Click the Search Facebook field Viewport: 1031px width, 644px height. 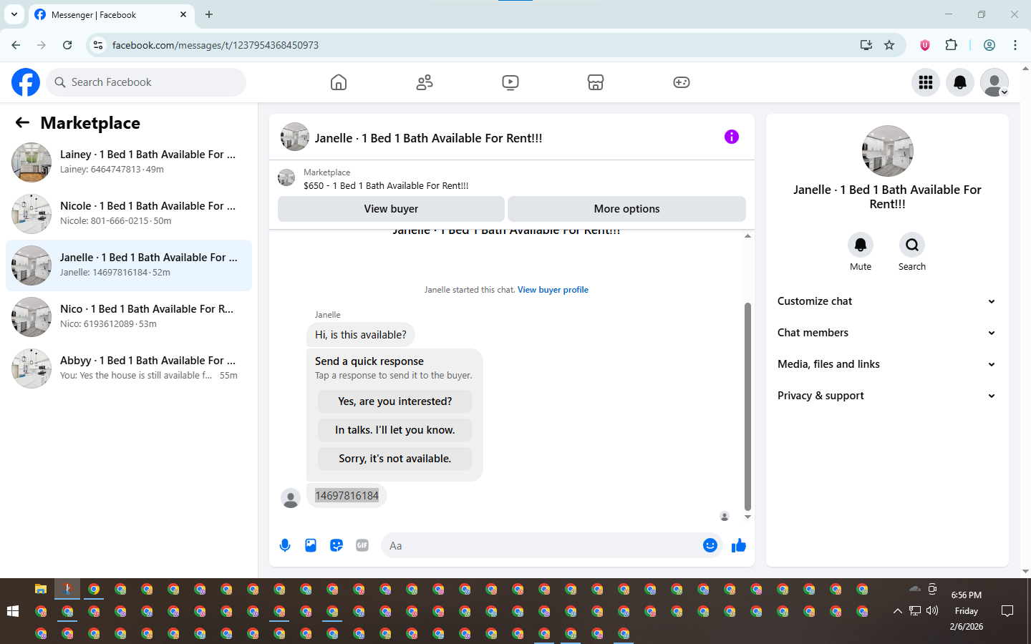point(146,82)
